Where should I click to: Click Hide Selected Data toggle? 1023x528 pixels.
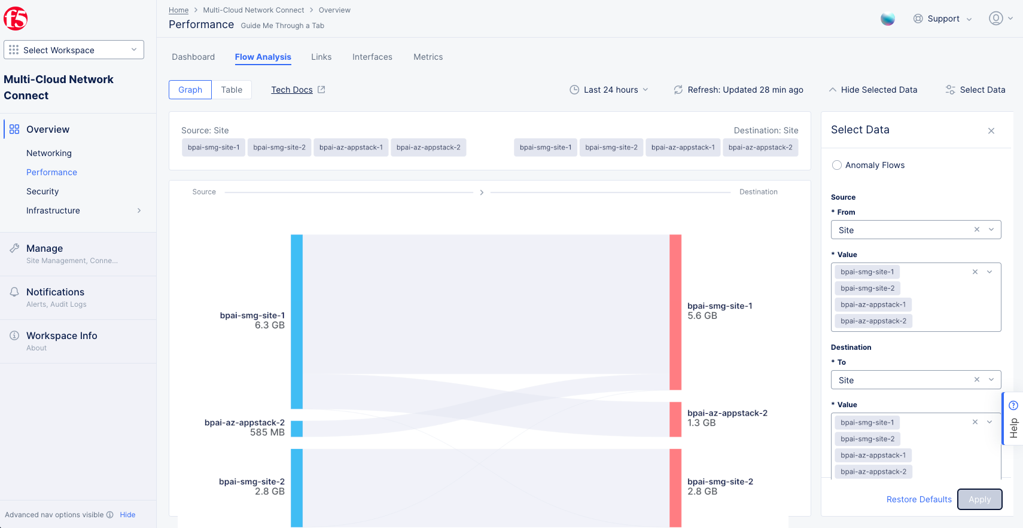click(873, 90)
